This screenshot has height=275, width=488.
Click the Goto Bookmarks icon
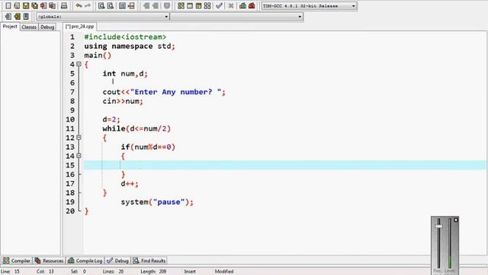coord(26,16)
